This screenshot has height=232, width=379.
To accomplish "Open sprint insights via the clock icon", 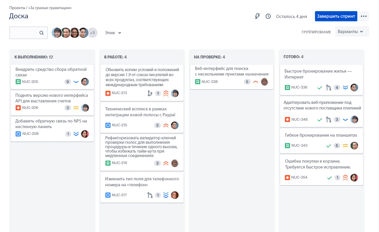I will 268,16.
